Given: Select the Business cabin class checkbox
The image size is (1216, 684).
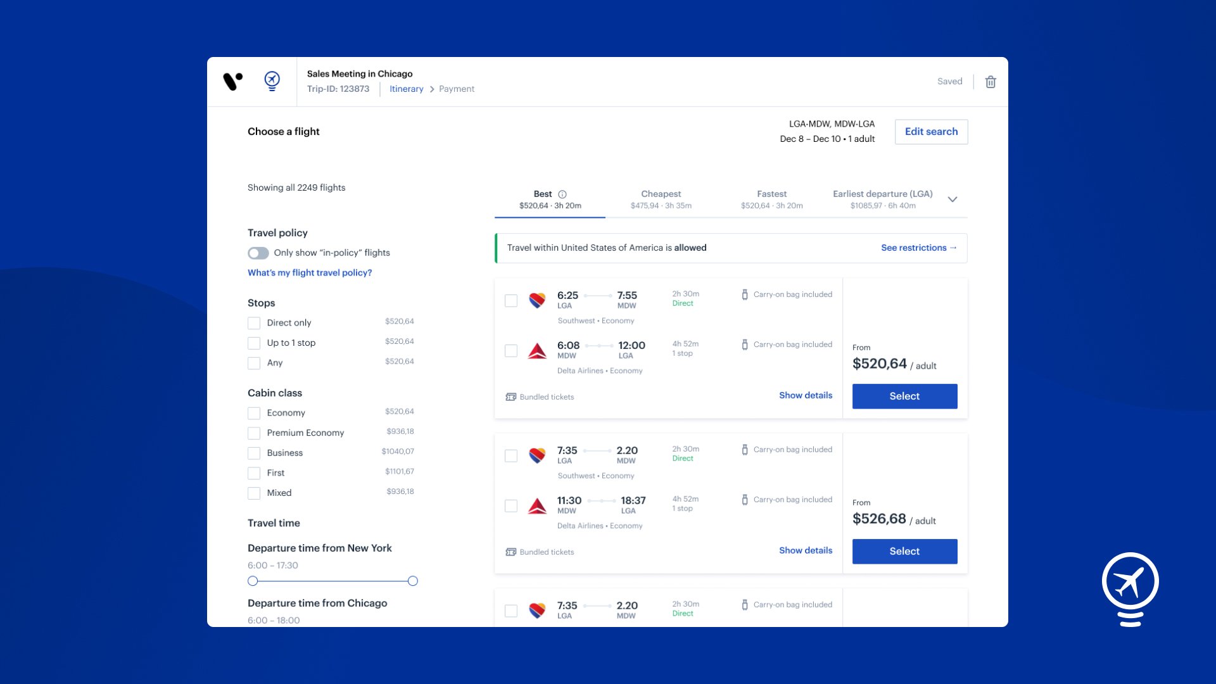Looking at the screenshot, I should tap(254, 453).
